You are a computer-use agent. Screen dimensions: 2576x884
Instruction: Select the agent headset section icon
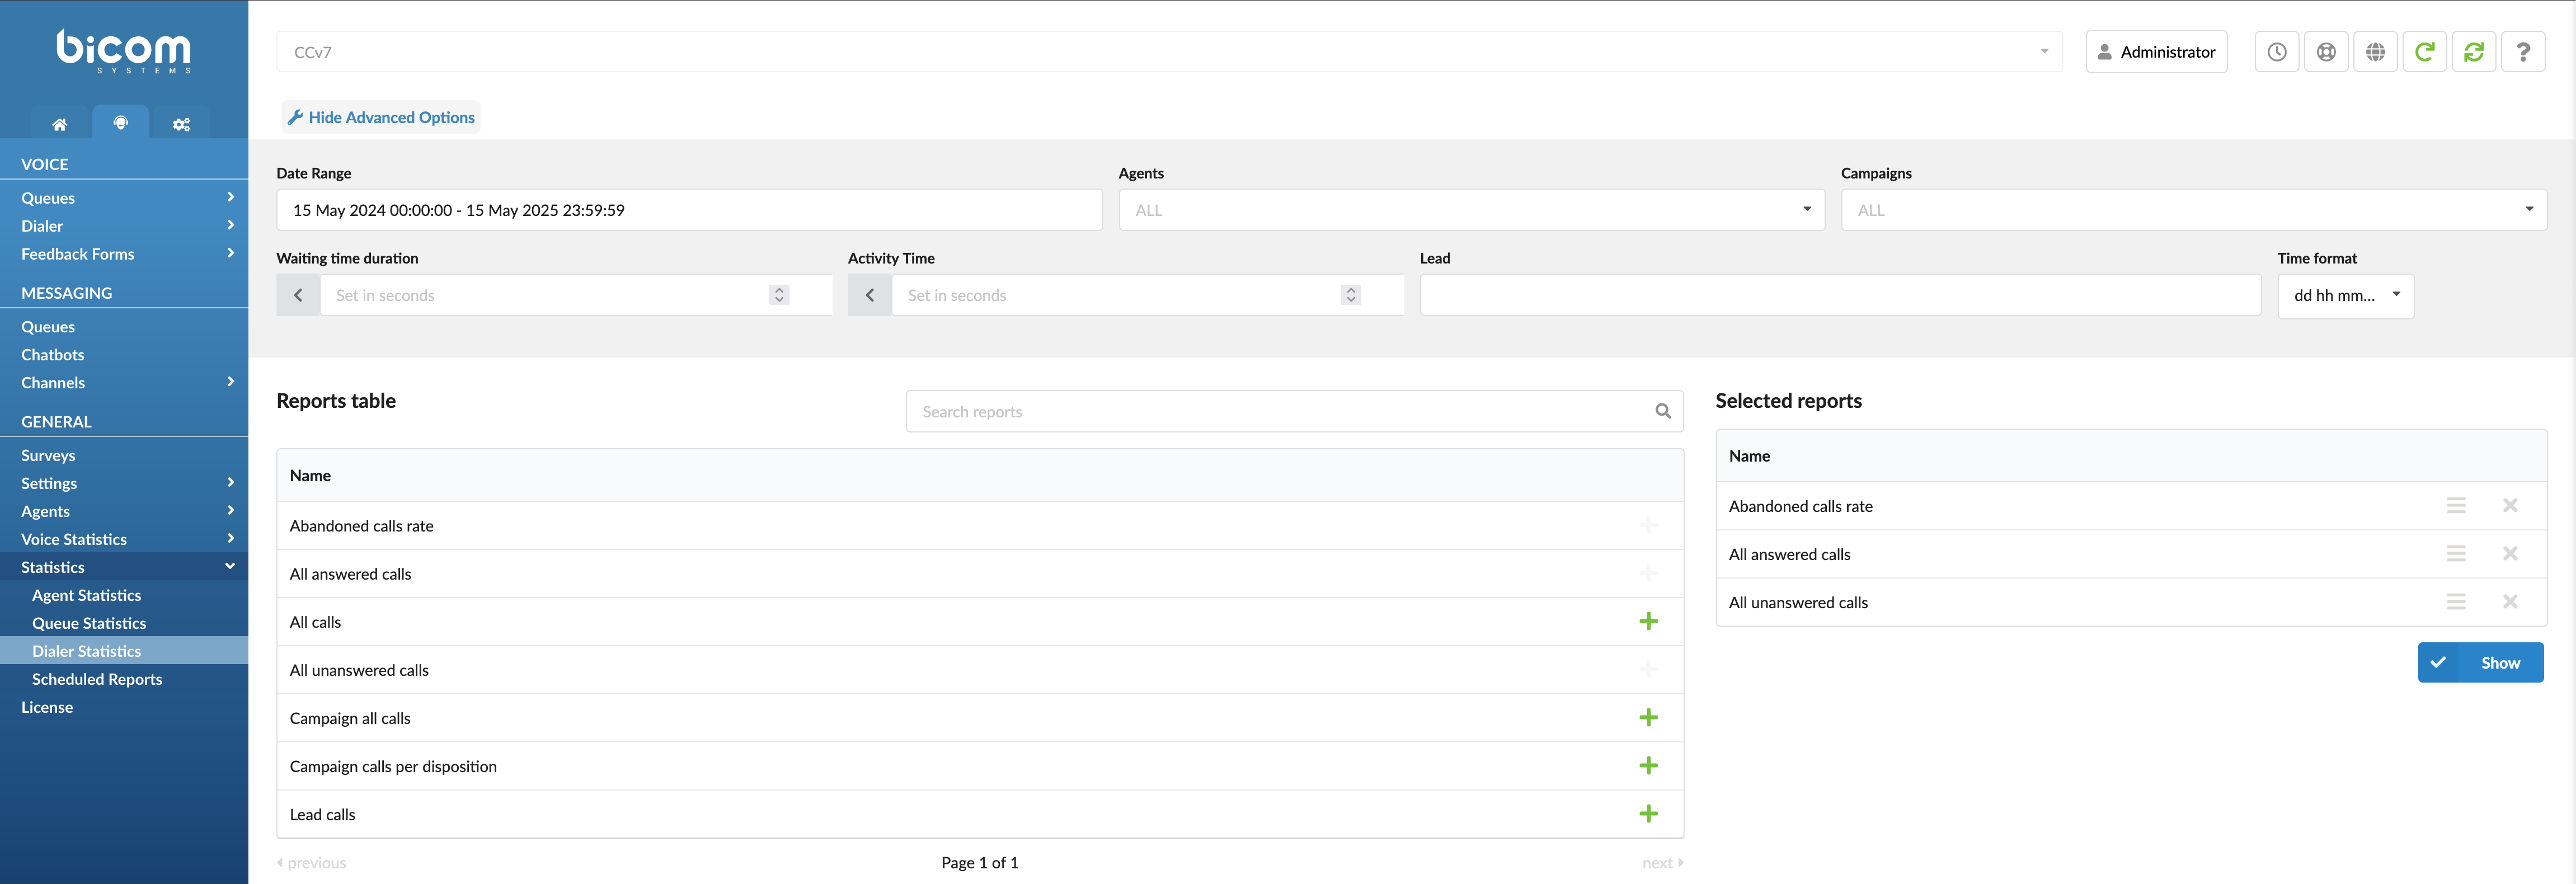120,123
